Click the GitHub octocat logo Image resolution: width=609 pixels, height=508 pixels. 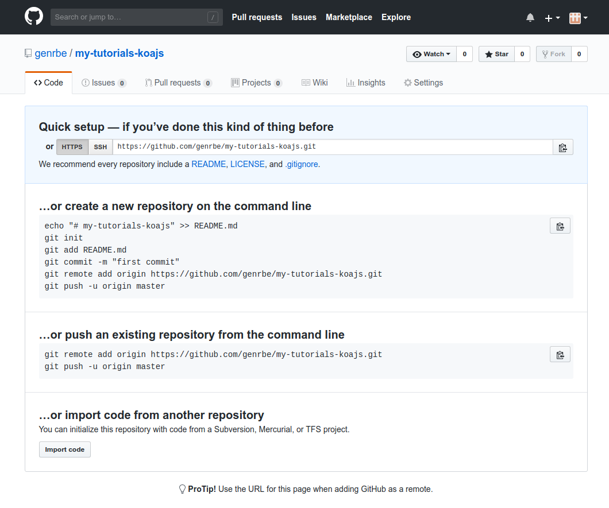[34, 17]
